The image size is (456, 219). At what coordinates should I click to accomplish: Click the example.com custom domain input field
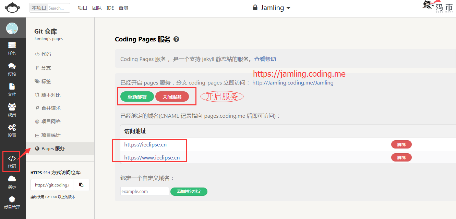144,191
